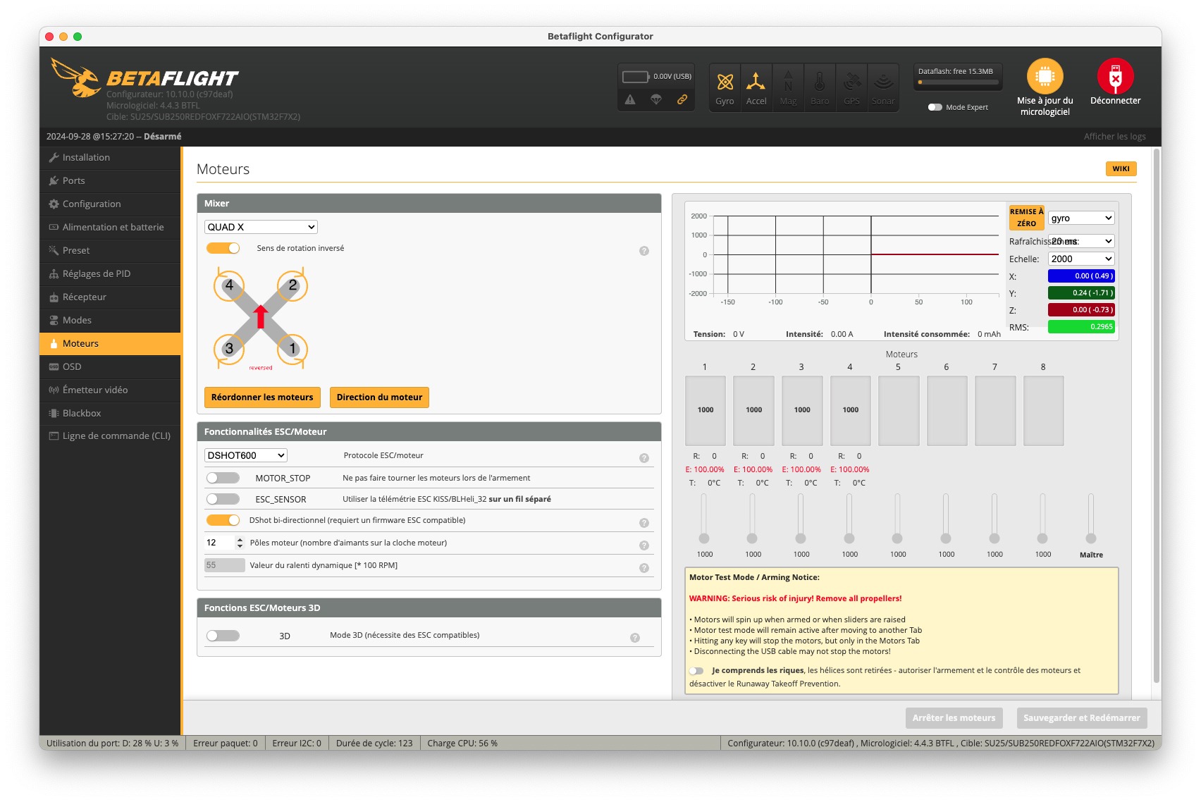Disable Sens de rotation inversé toggle
Image resolution: width=1201 pixels, height=802 pixels.
(223, 248)
